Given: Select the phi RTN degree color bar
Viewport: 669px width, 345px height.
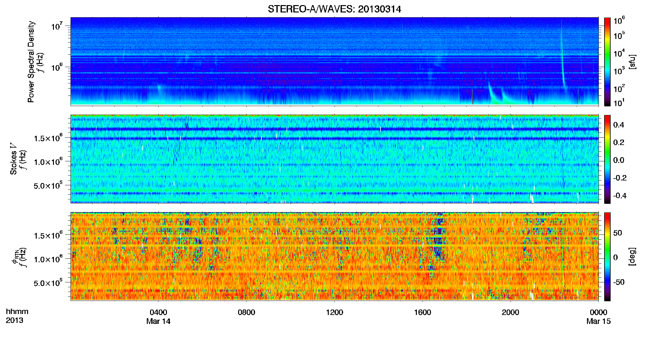Looking at the screenshot, I should coord(607,257).
